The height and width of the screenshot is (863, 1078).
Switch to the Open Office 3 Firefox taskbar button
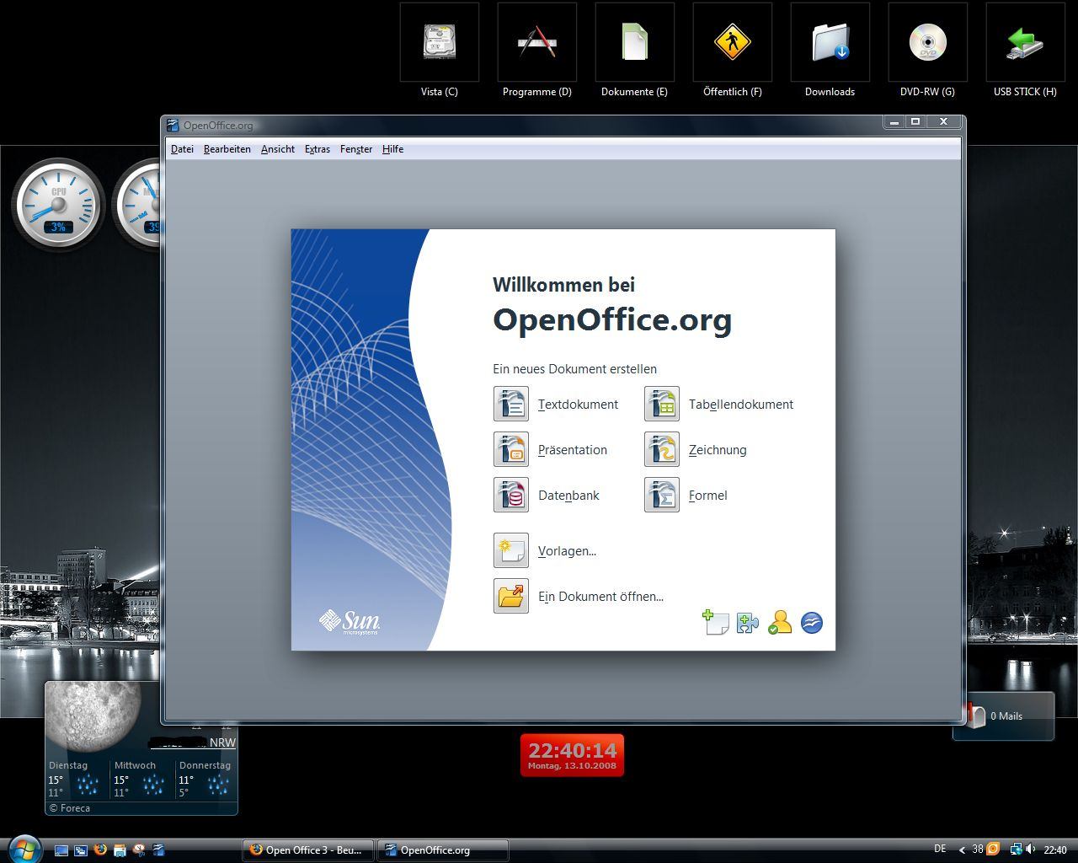(308, 850)
